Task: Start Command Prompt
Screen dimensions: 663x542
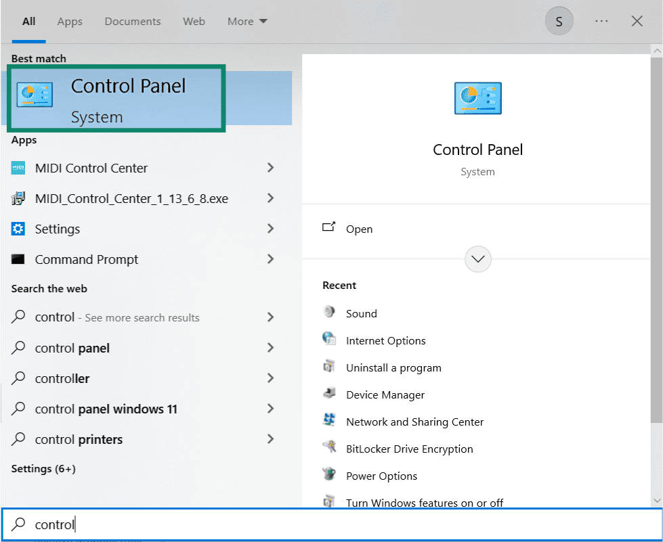Action: [x=85, y=259]
